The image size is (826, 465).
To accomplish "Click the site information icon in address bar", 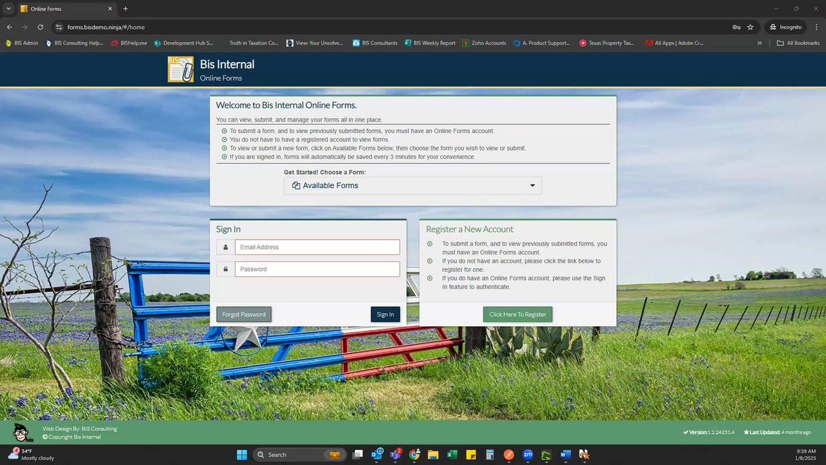I will (x=59, y=27).
